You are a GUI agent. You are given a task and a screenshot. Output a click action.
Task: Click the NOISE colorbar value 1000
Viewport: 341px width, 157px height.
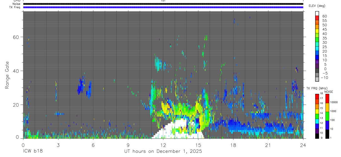333,111
